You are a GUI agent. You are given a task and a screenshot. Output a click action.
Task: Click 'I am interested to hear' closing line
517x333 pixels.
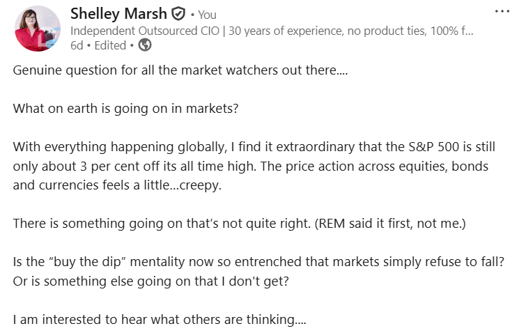(x=160, y=320)
